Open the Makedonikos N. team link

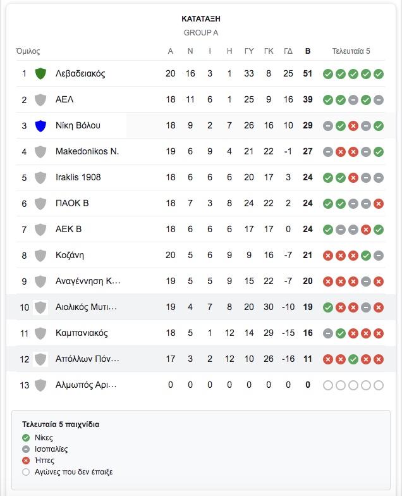[87, 152]
